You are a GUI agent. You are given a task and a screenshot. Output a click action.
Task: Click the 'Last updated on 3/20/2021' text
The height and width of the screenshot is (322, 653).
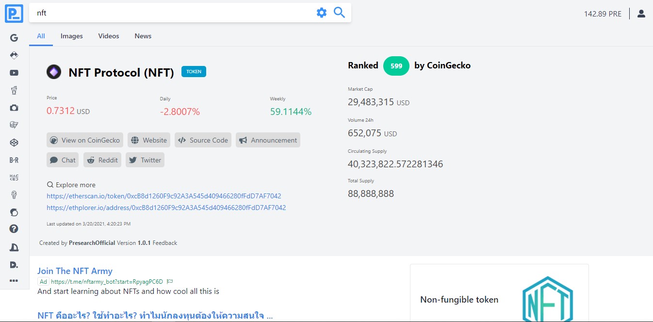click(88, 224)
